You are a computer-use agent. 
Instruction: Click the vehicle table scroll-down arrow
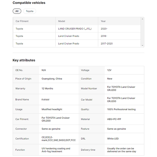tap(142, 46)
